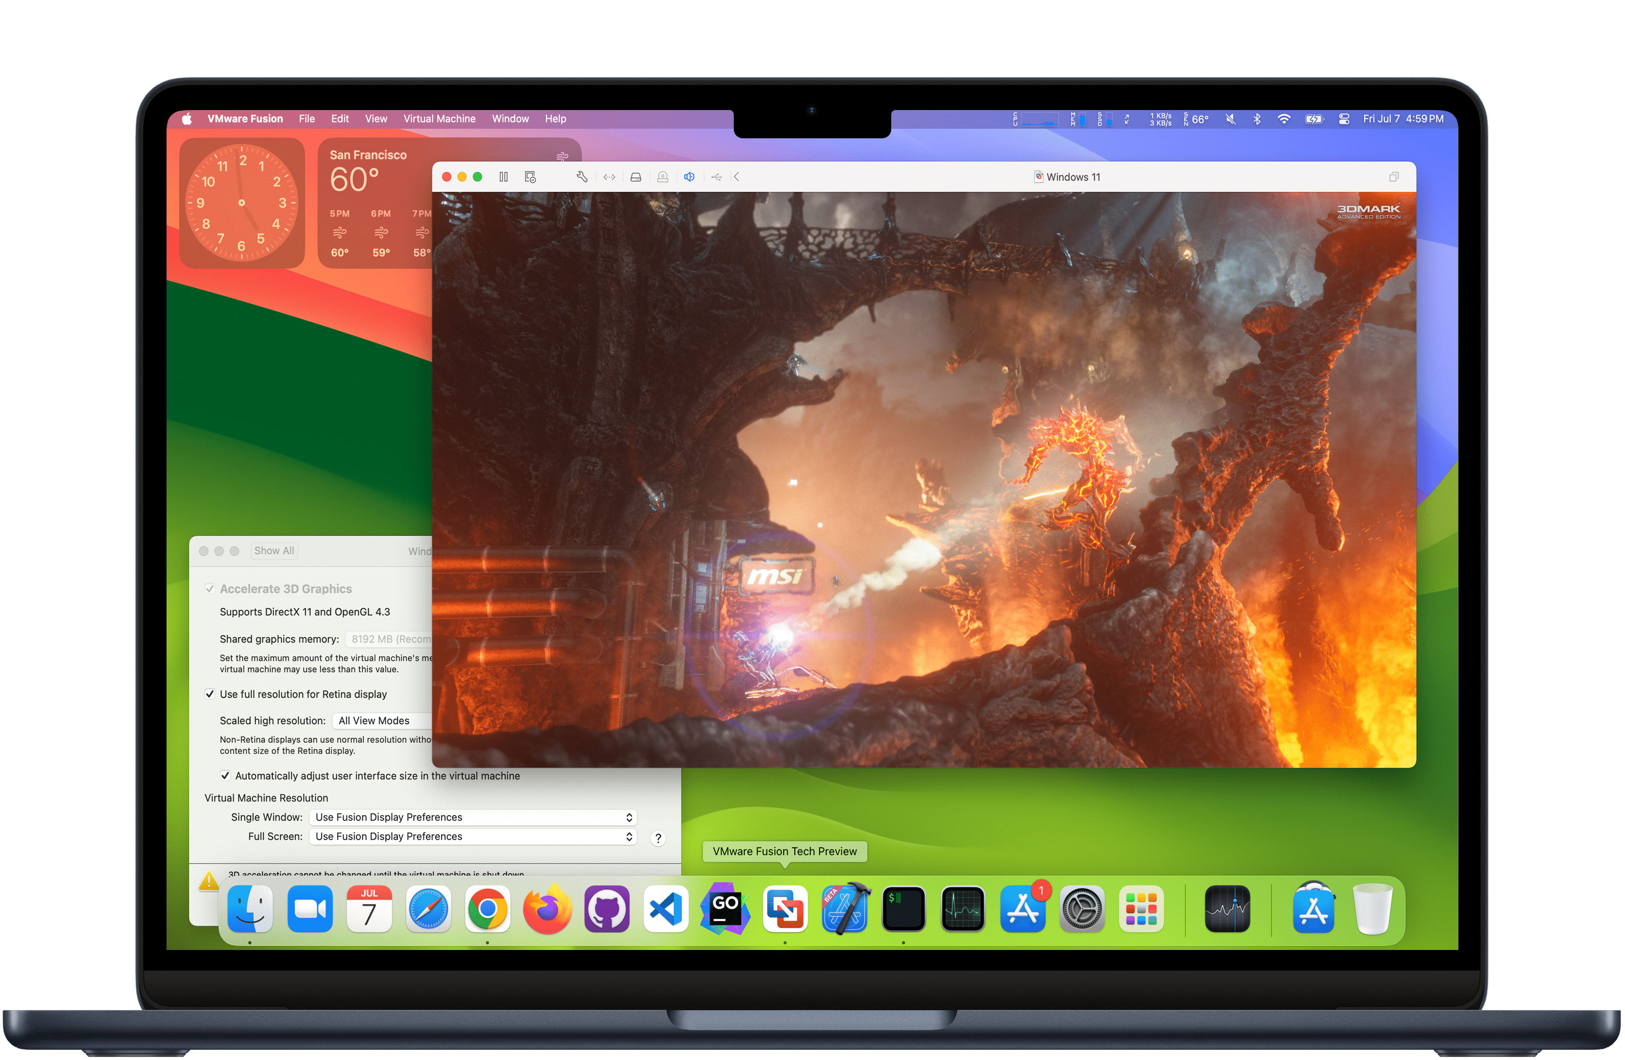Viewport: 1625px width, 1060px height.
Task: Click the yellow warning triangle icon
Action: (x=209, y=882)
